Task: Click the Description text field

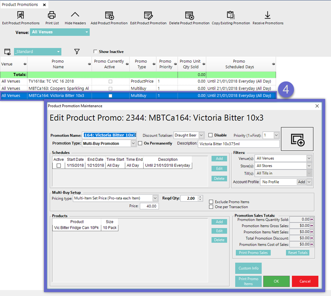Action: click(239, 144)
